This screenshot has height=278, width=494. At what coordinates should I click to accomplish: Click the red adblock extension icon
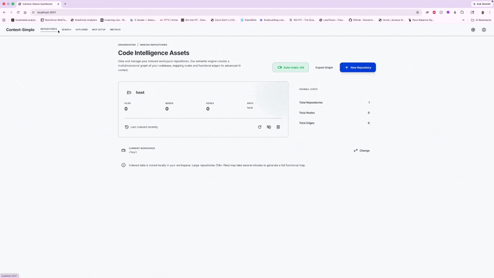[x=434, y=12]
